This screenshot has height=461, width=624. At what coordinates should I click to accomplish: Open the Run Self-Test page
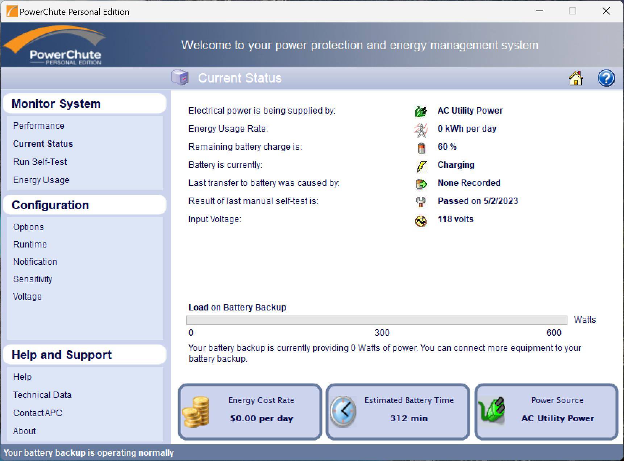40,162
